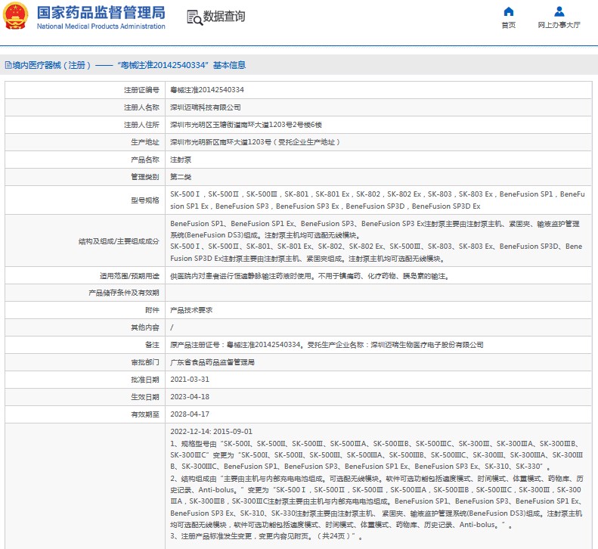The height and width of the screenshot is (549, 598).
Task: Select approval date 2021-03-31
Action: pos(190,380)
